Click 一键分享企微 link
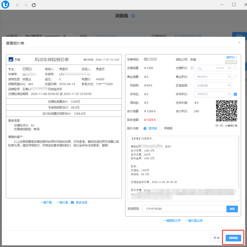The height and width of the screenshot is (247, 247). [x=194, y=221]
